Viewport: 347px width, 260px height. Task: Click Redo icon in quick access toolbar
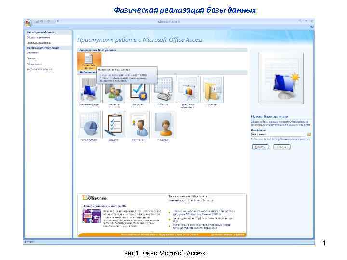click(x=49, y=22)
